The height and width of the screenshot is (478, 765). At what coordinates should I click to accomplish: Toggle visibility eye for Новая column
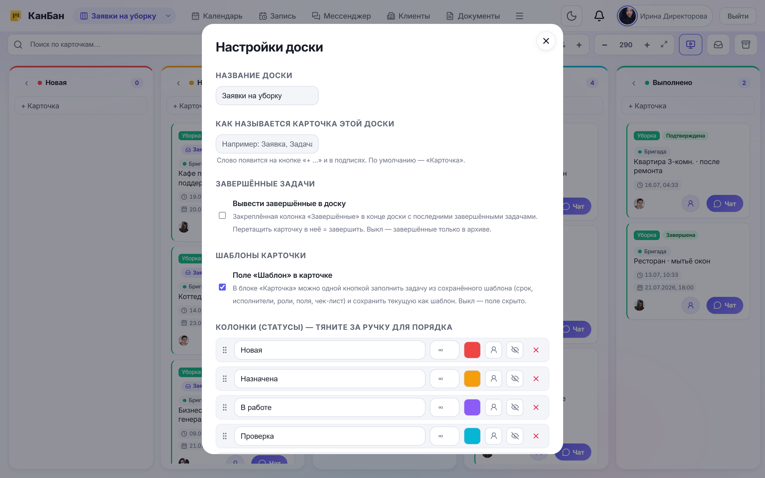click(515, 350)
